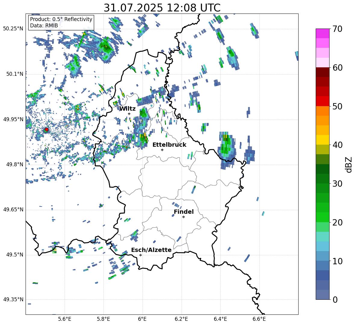This screenshot has height=325, width=356.
Task: Select the Findel city label
Action: point(184,212)
